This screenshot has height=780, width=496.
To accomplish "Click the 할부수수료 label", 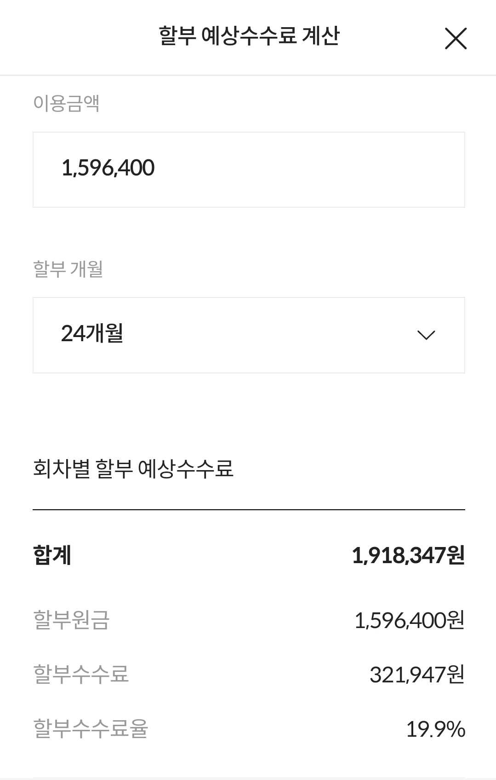I will click(x=81, y=674).
